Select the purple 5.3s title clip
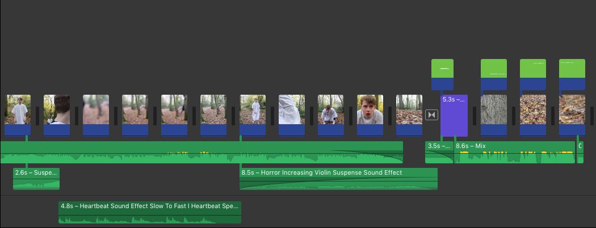596x228 pixels. tap(454, 116)
